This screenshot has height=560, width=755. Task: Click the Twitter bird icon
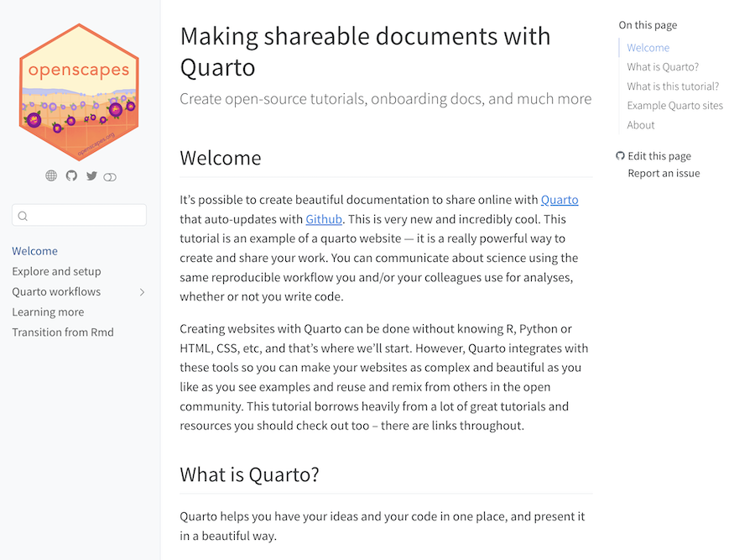pos(91,175)
